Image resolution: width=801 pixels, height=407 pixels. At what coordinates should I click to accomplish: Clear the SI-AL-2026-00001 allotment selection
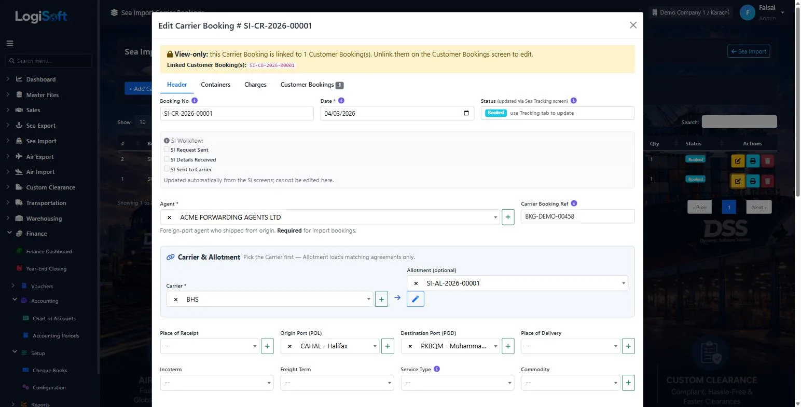tap(416, 283)
